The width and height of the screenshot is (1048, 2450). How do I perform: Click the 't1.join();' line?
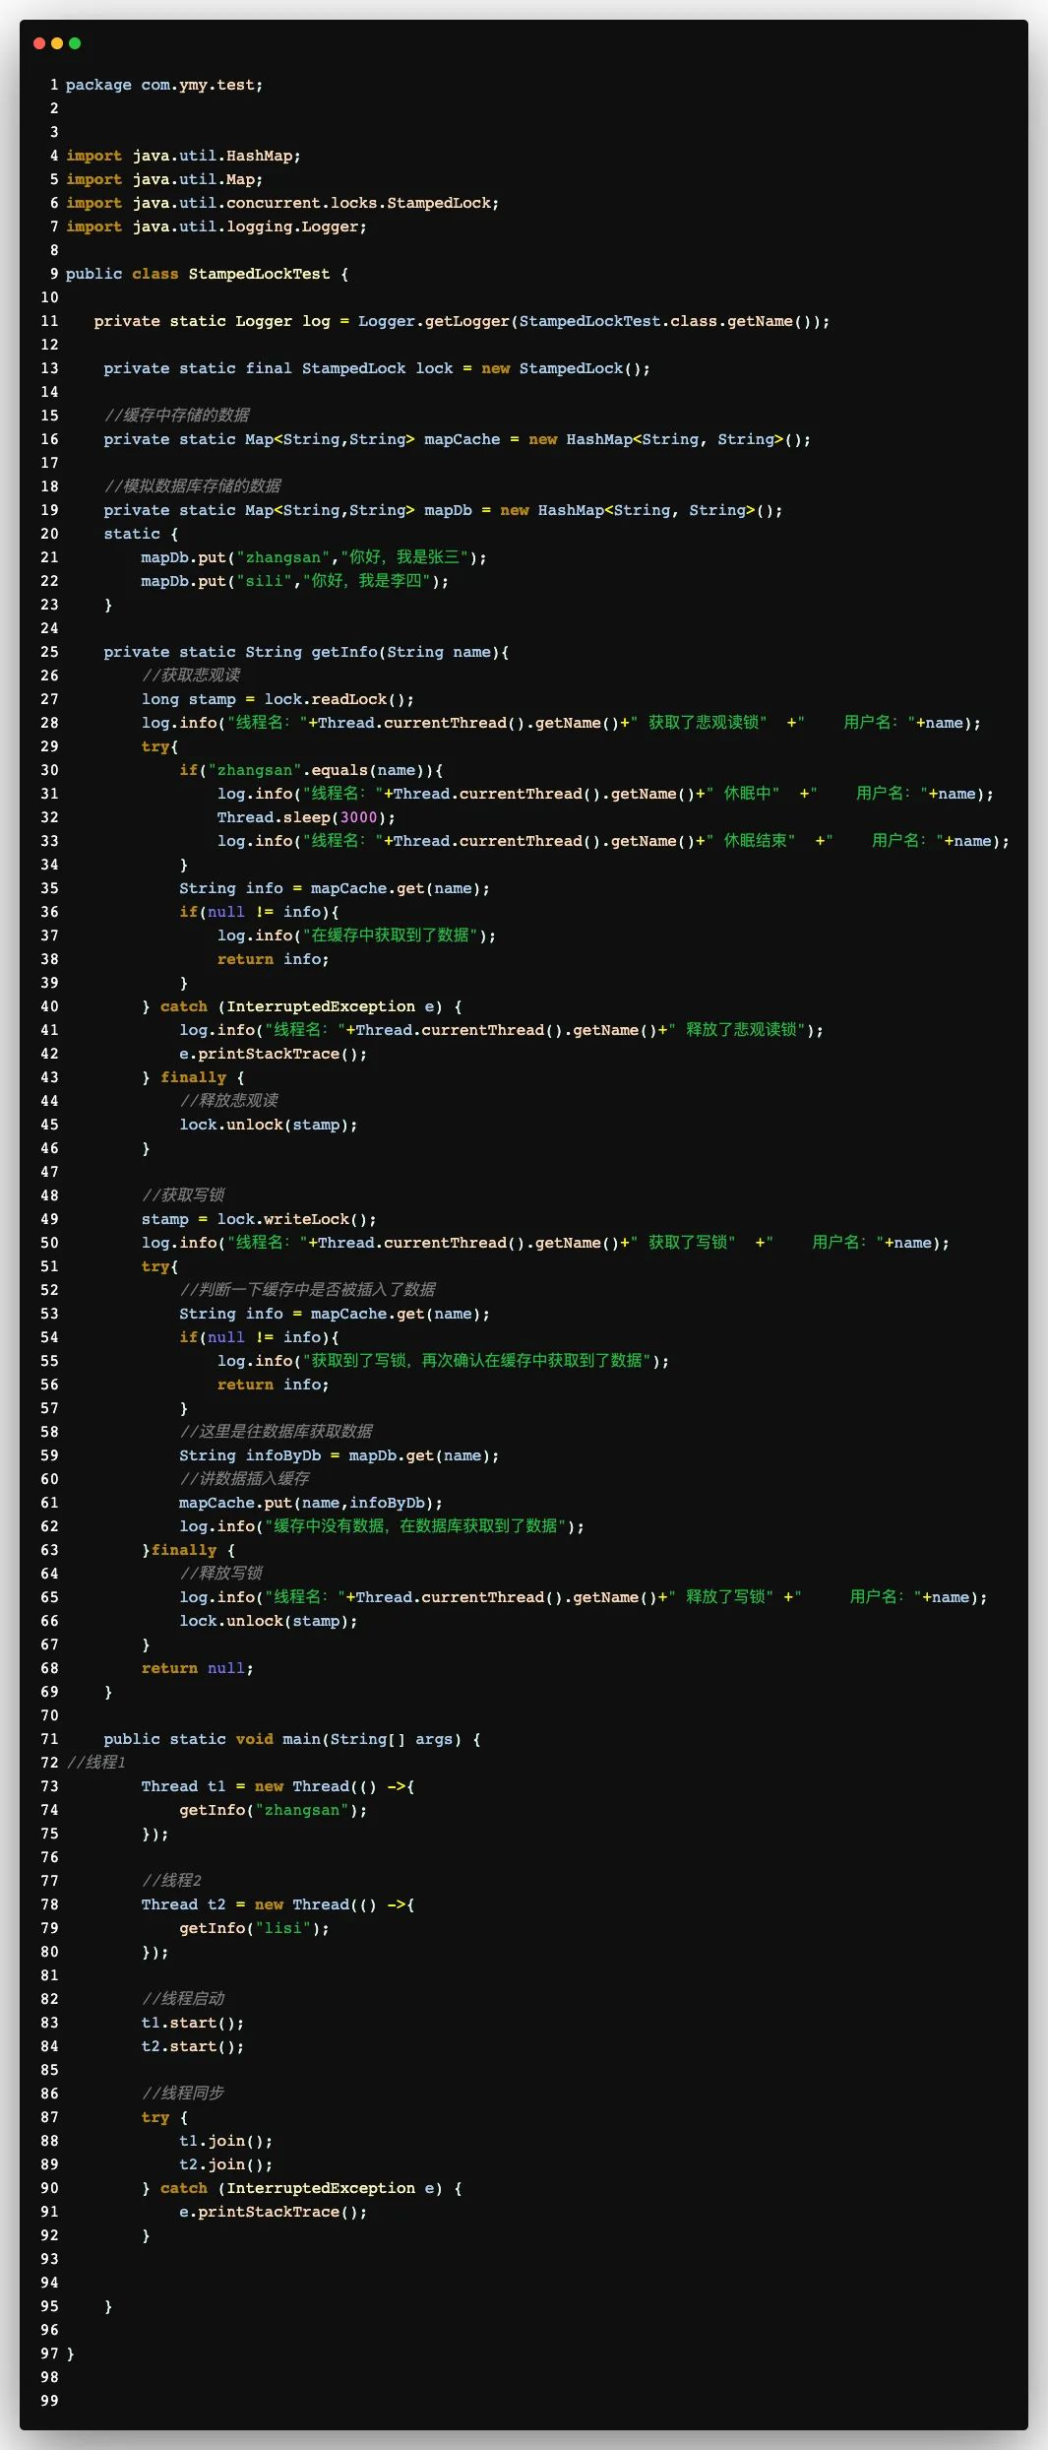[226, 2141]
